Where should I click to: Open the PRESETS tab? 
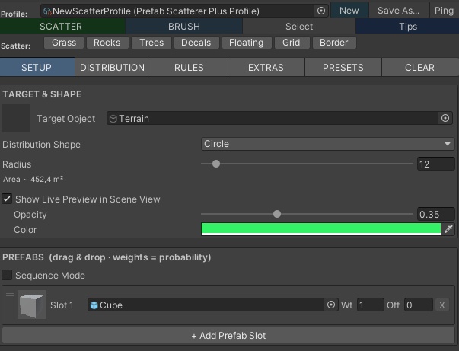343,67
